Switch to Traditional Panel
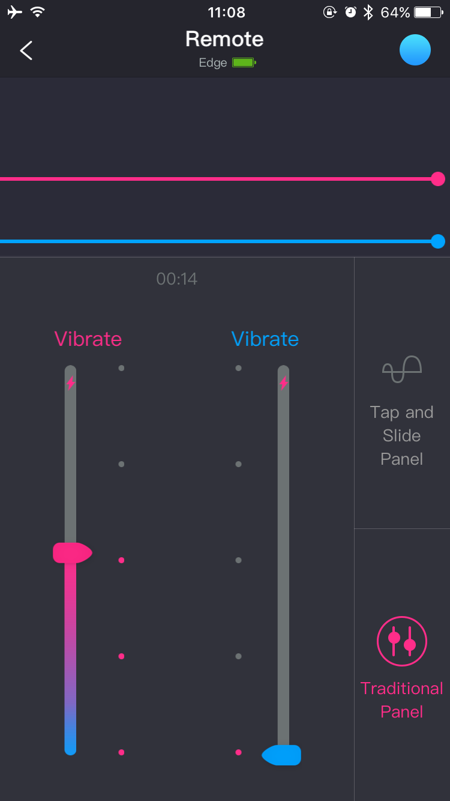 point(402,700)
